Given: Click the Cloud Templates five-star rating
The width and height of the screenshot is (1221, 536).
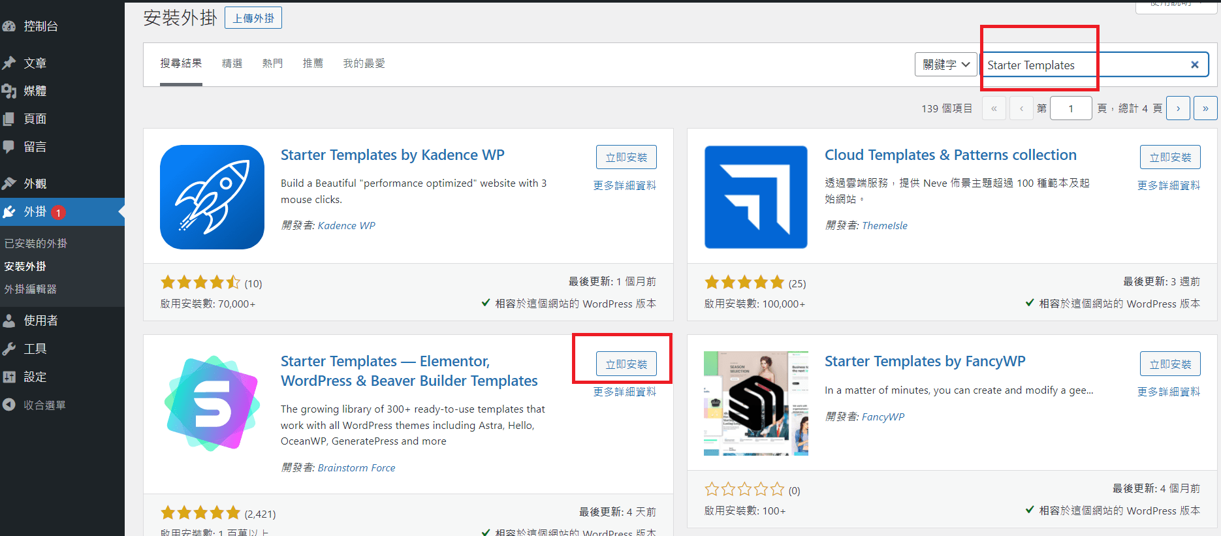Looking at the screenshot, I should pos(744,283).
